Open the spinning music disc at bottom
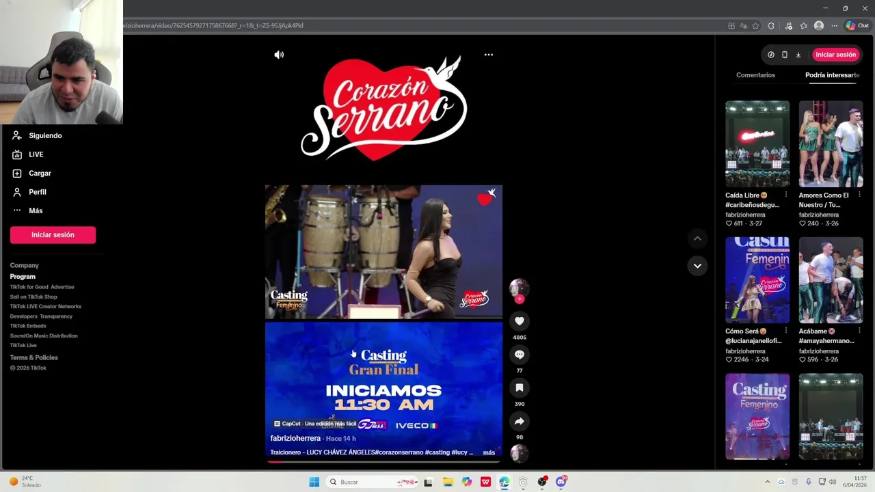 520,453
